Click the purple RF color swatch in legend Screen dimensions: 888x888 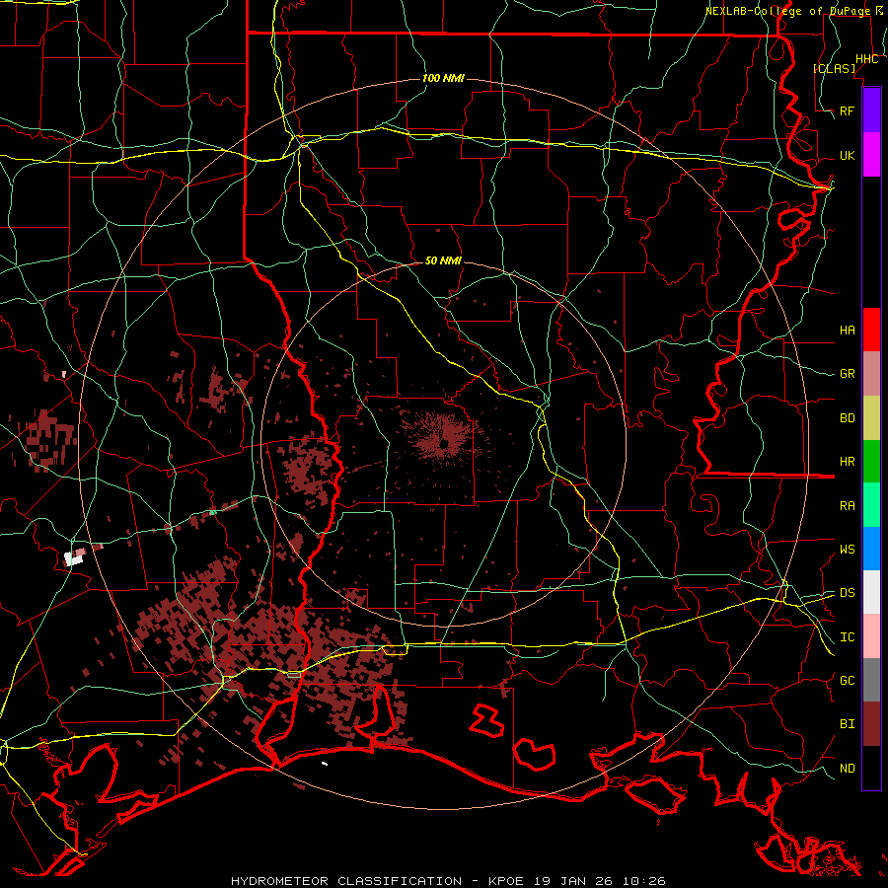[871, 111]
